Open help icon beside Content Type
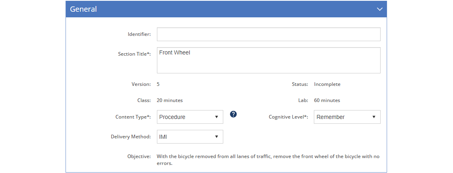This screenshot has width=453, height=173. [233, 114]
